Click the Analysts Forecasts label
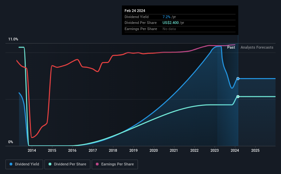 coord(257,47)
